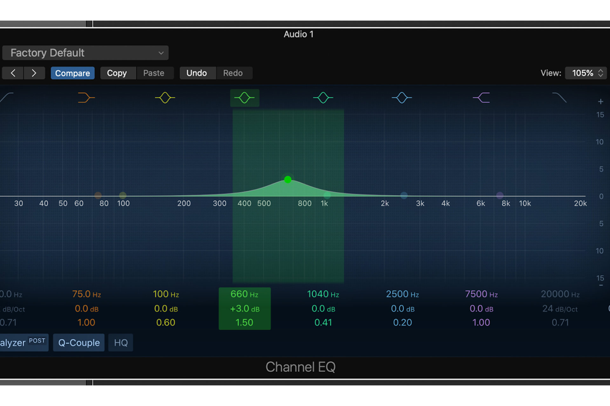The image size is (610, 406).
Task: Click the 660 Hz frequency input field
Action: click(245, 294)
